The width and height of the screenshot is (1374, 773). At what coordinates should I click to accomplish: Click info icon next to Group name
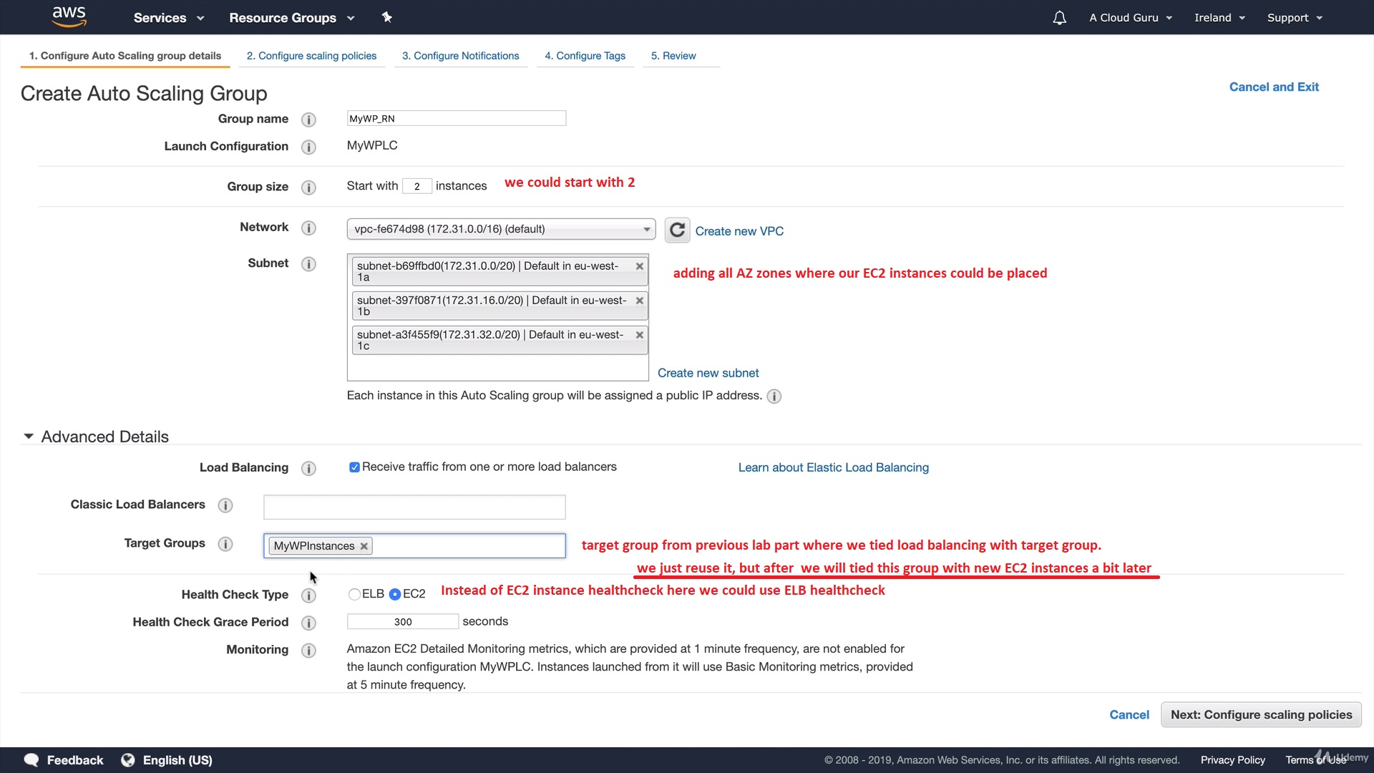coord(308,120)
